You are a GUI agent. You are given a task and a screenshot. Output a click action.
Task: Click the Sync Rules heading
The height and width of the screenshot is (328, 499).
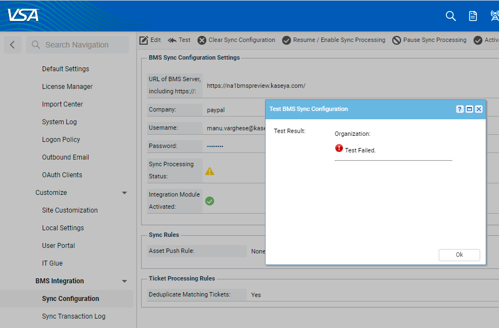164,235
